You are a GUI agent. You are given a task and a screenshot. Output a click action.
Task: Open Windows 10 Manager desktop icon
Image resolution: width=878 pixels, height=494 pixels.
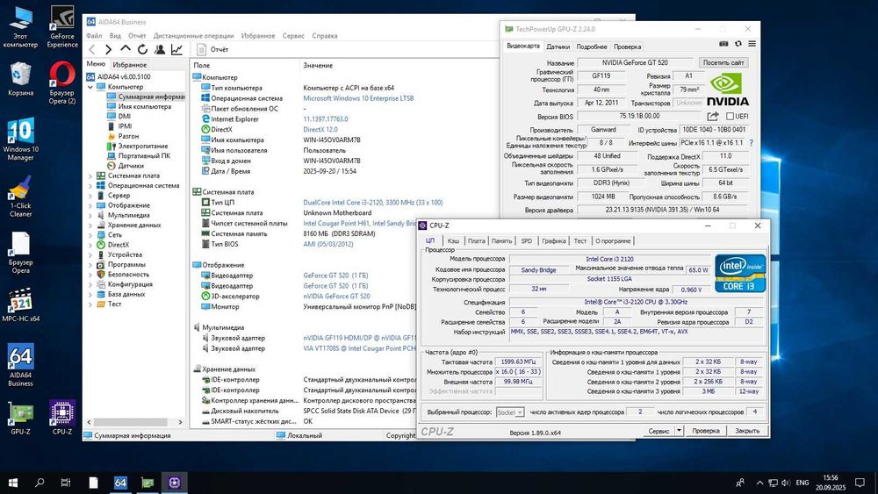(21, 139)
